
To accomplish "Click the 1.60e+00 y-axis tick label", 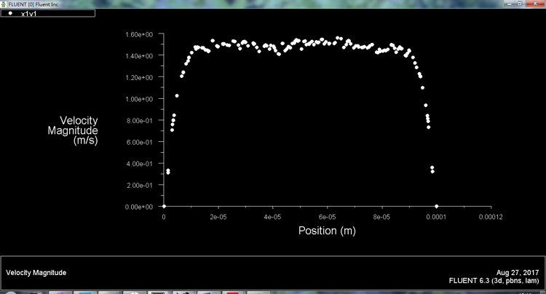I will coord(139,34).
